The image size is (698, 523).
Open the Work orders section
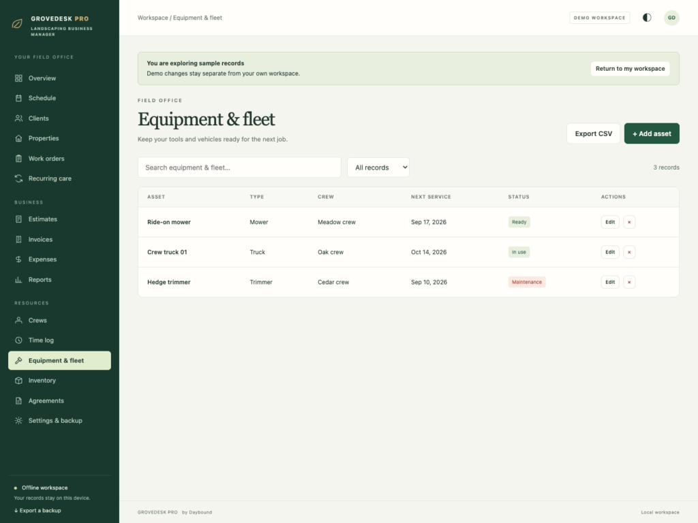(x=59, y=158)
